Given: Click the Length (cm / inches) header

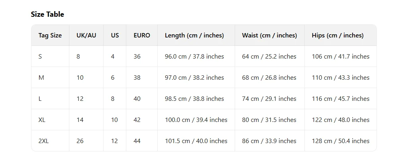Looking at the screenshot, I should [x=194, y=35].
